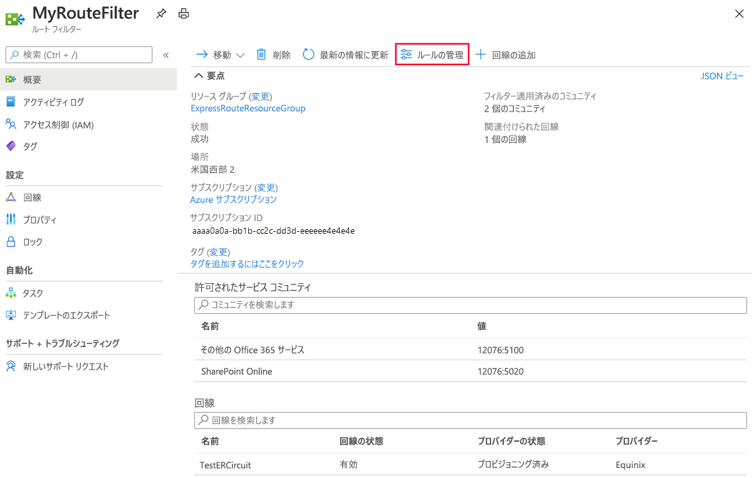Screen dimensions: 752x478
Task: Open the JSON ビュー link
Action: pos(723,76)
